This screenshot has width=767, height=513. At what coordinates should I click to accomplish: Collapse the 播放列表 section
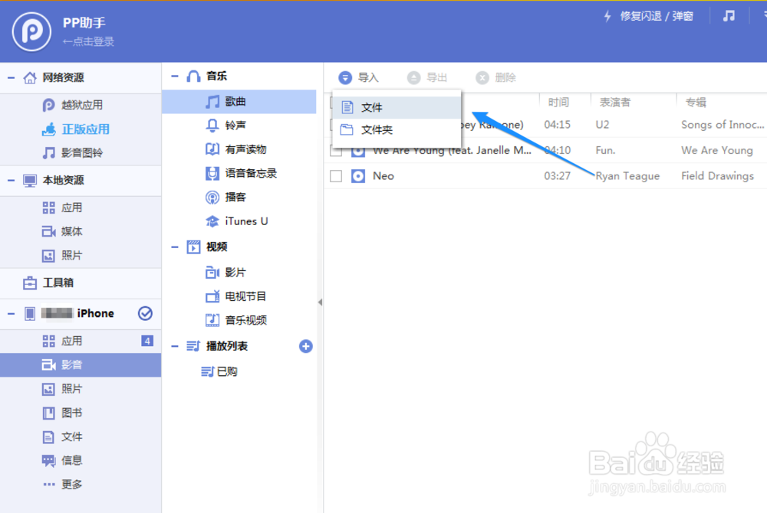[175, 346]
